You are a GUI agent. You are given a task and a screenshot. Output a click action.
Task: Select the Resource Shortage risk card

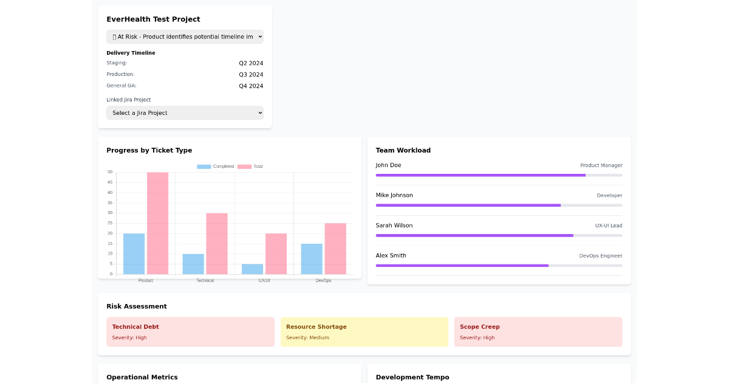tap(364, 331)
